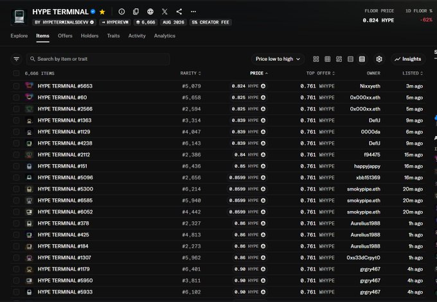Select the Items tab
The height and width of the screenshot is (302, 437).
point(42,36)
